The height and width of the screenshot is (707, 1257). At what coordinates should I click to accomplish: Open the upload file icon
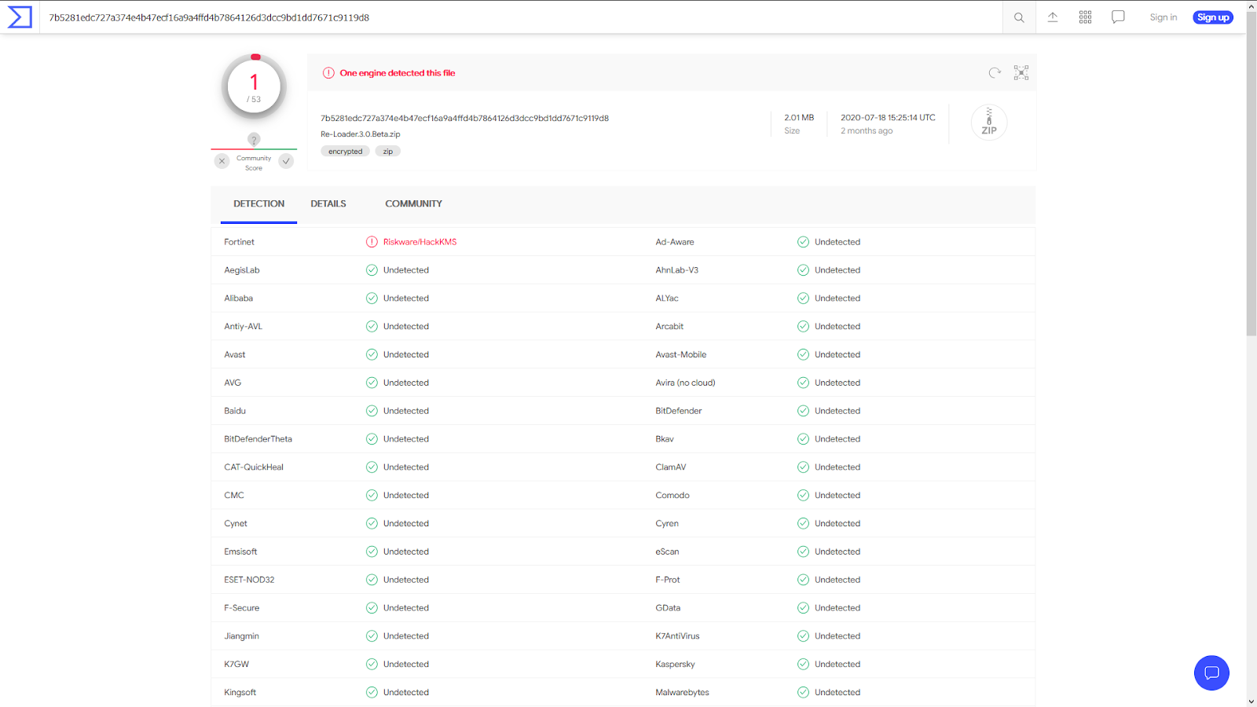click(x=1053, y=17)
